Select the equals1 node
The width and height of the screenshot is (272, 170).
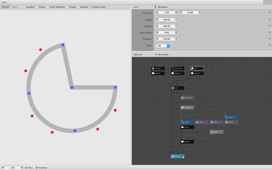[x=231, y=122]
